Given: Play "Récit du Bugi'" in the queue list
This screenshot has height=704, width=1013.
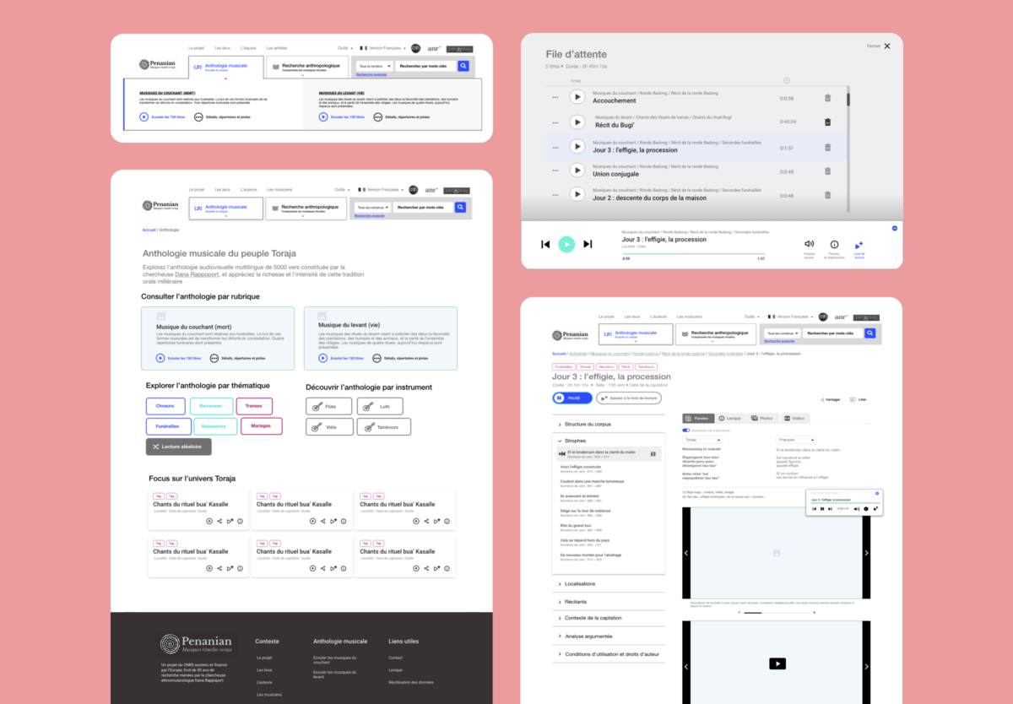Looking at the screenshot, I should 577,122.
